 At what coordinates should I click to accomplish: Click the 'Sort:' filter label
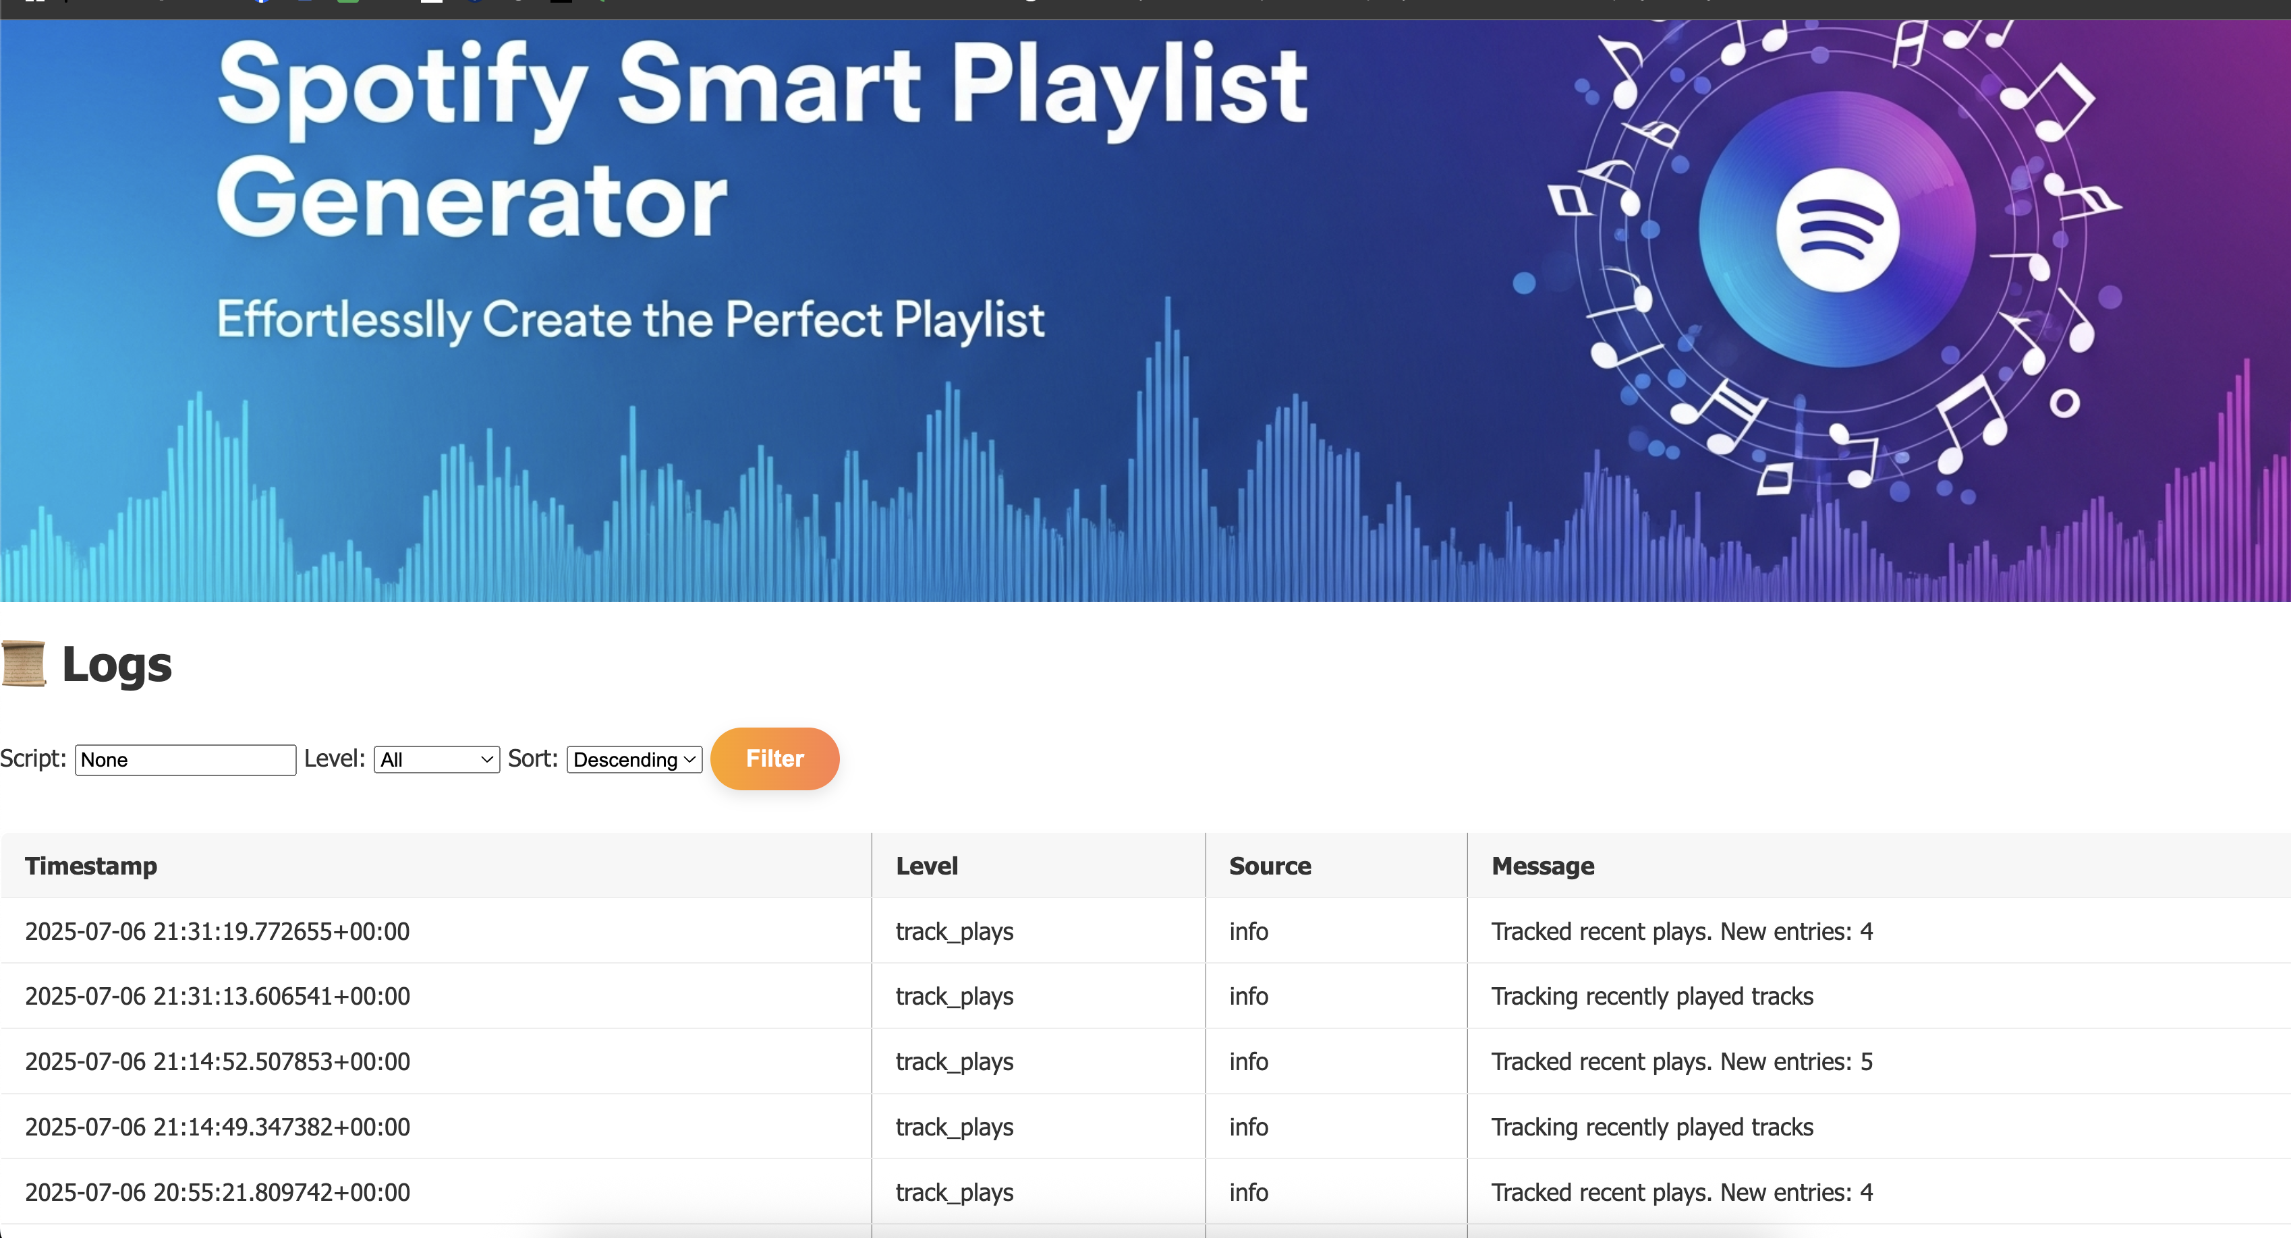click(x=533, y=759)
